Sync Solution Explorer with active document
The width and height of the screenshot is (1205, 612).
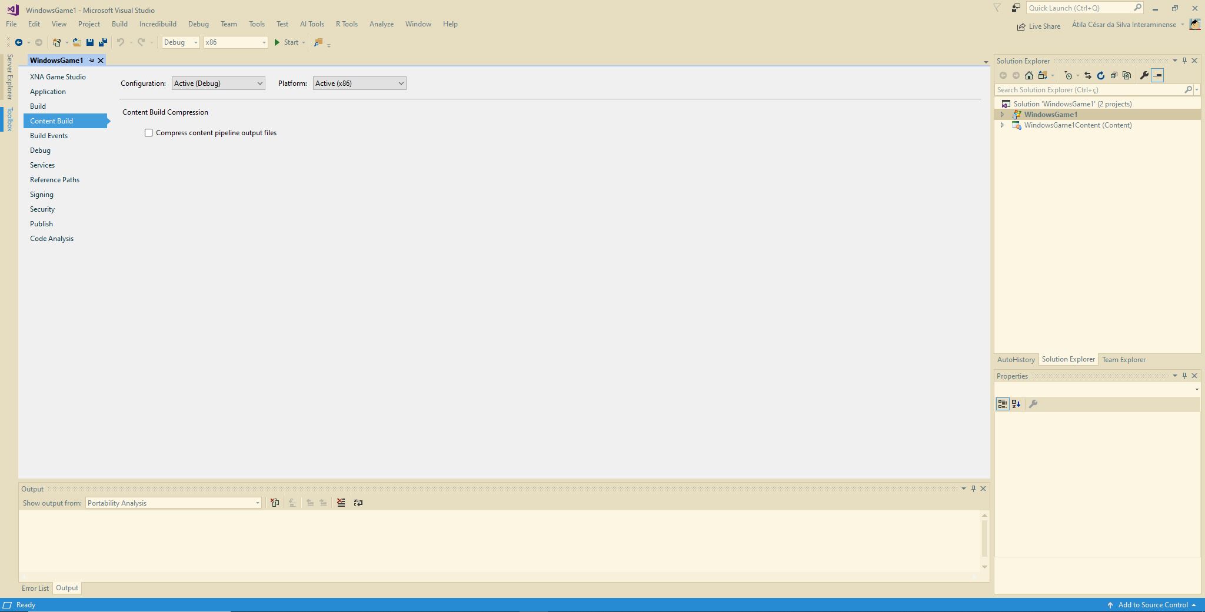click(1087, 75)
